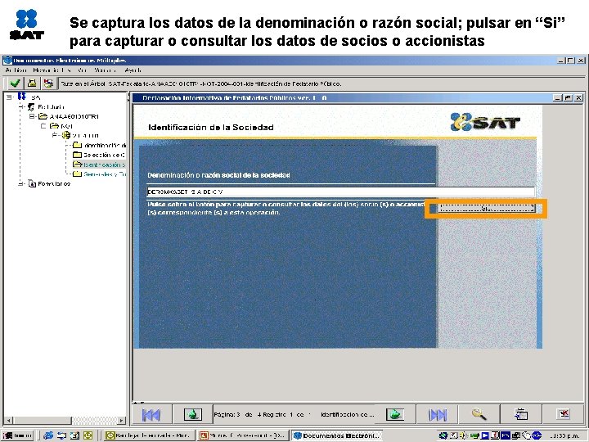Switch to the Microsoft PowerPoint taskbar window
589x442 pixels.
[x=244, y=435]
